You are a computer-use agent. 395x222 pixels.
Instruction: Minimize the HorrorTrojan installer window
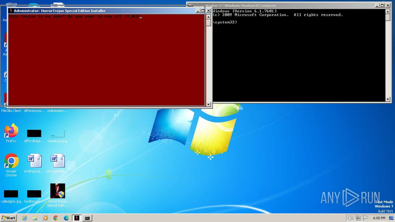(198, 11)
